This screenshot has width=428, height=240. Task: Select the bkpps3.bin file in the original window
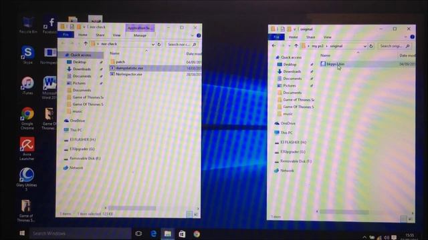(336, 64)
